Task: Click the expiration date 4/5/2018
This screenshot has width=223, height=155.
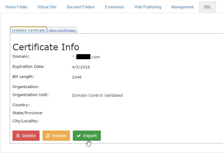Action: (x=81, y=67)
